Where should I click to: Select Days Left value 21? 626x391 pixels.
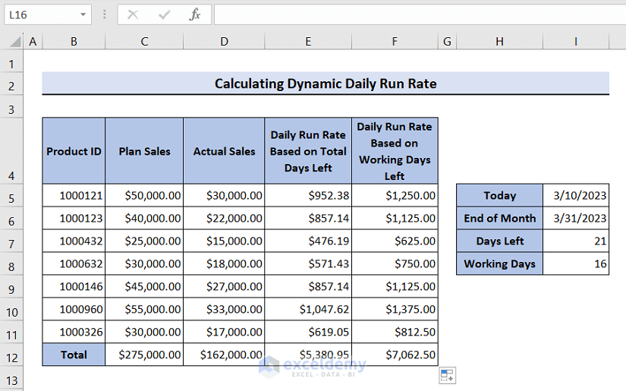click(x=576, y=241)
